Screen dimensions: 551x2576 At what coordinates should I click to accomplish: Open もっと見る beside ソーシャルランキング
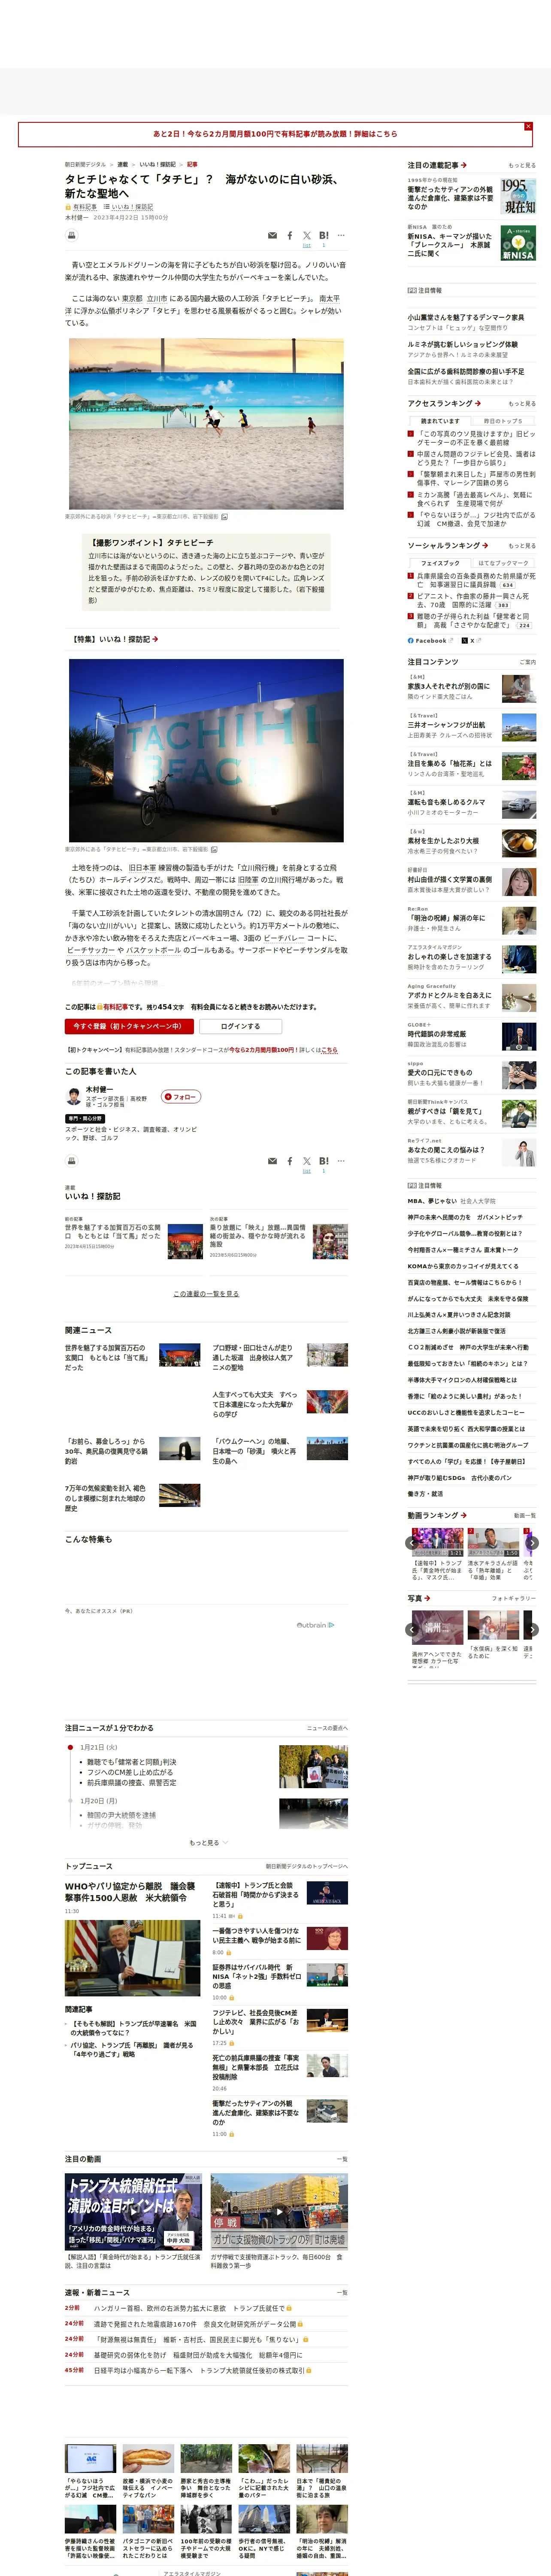coord(522,546)
